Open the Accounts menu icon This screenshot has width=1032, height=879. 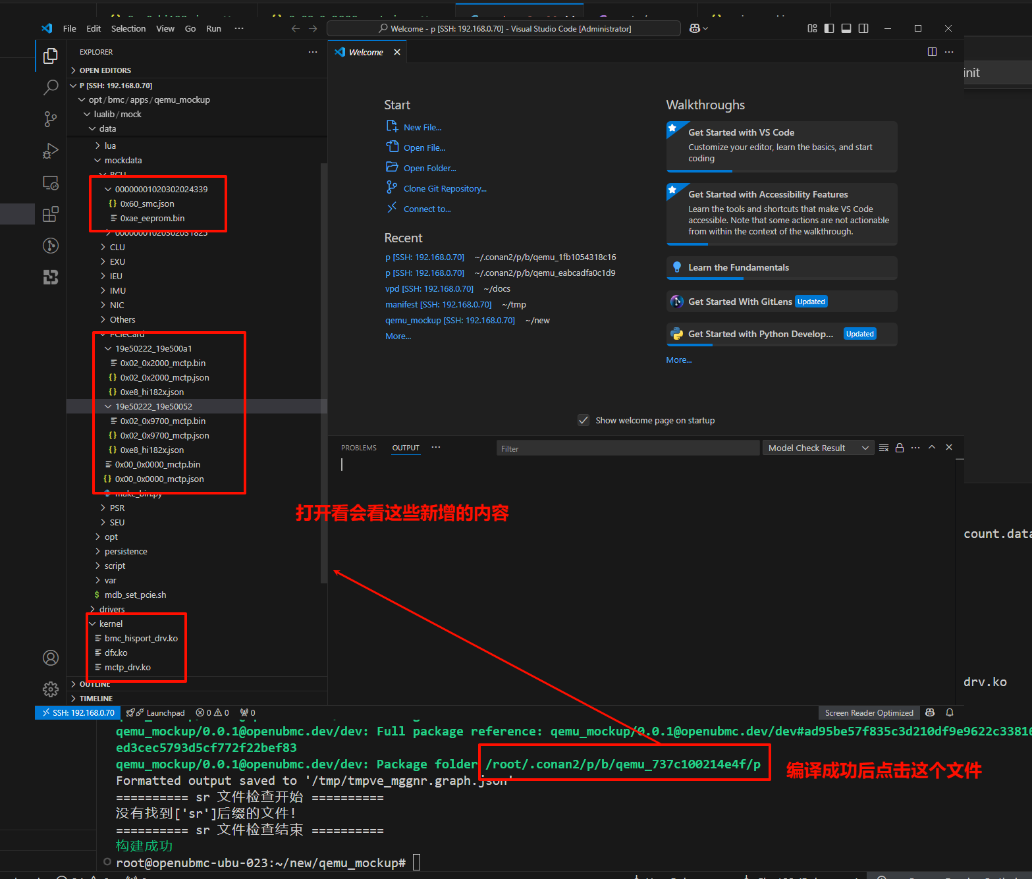point(51,658)
